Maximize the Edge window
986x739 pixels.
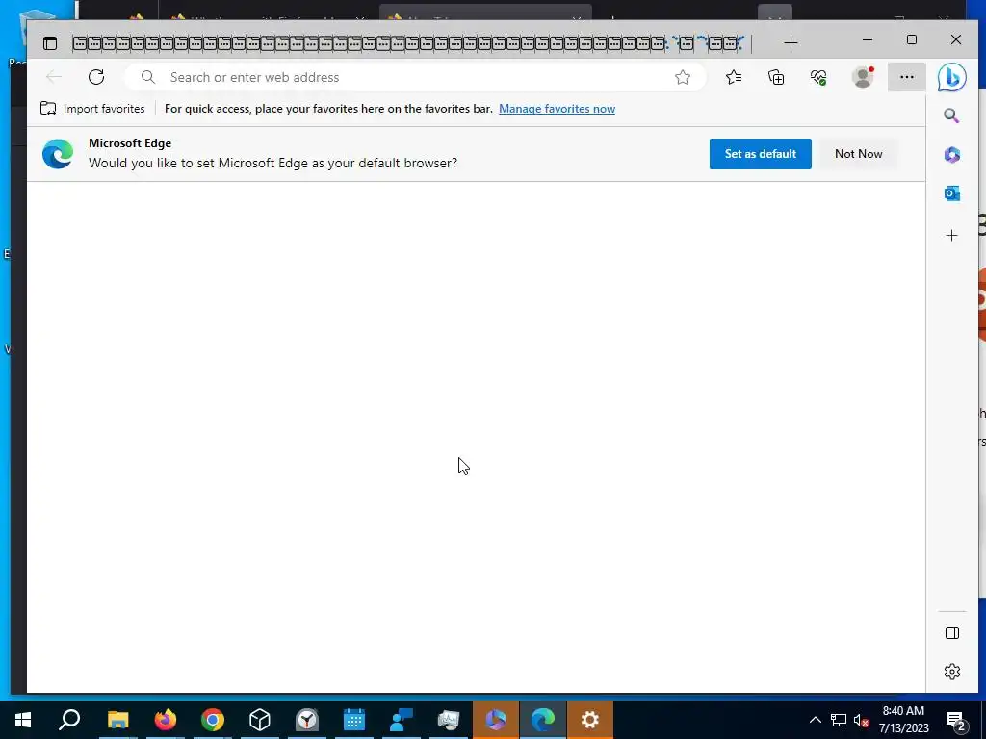912,39
